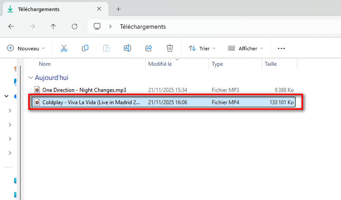Collapse the Aujourd'hui group
Screen dimensions: 341x200
[31, 78]
